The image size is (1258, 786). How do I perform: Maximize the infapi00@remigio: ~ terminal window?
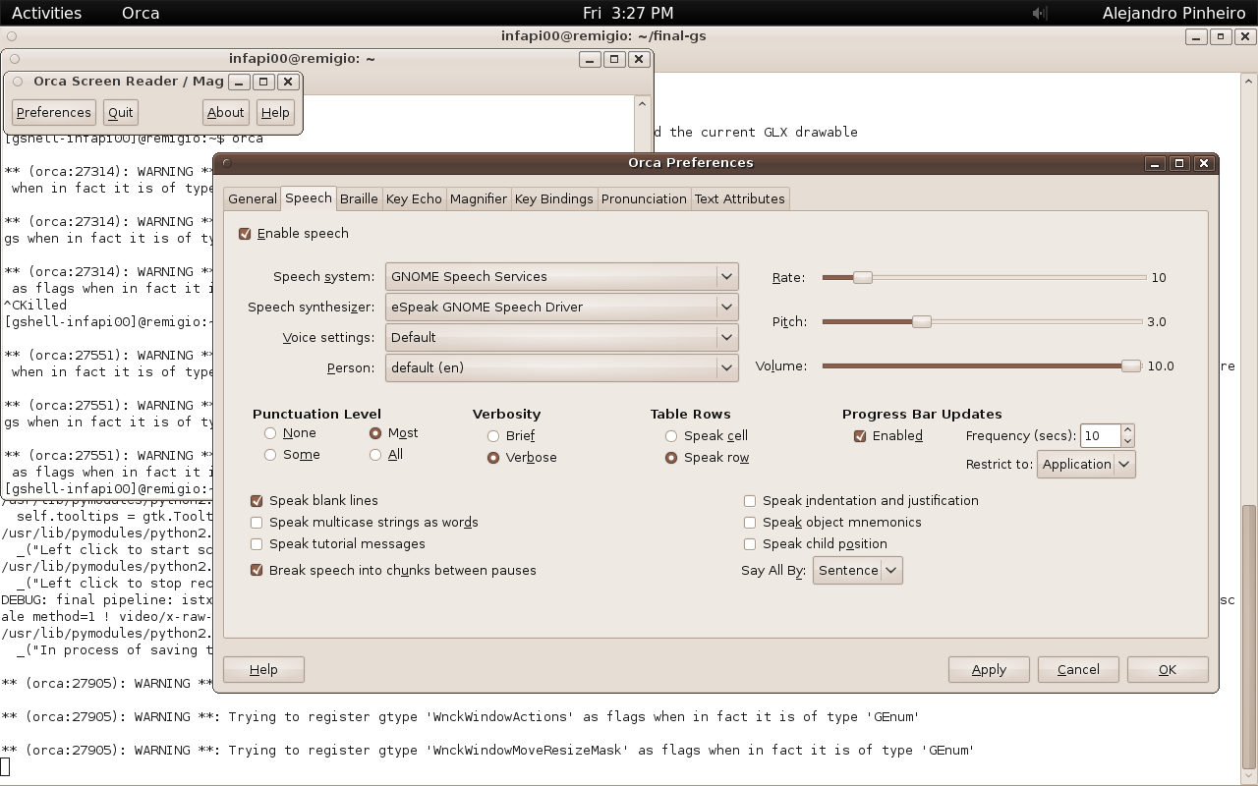pos(614,59)
